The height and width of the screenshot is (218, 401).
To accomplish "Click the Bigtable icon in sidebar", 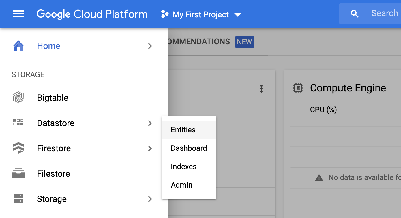I will (18, 98).
